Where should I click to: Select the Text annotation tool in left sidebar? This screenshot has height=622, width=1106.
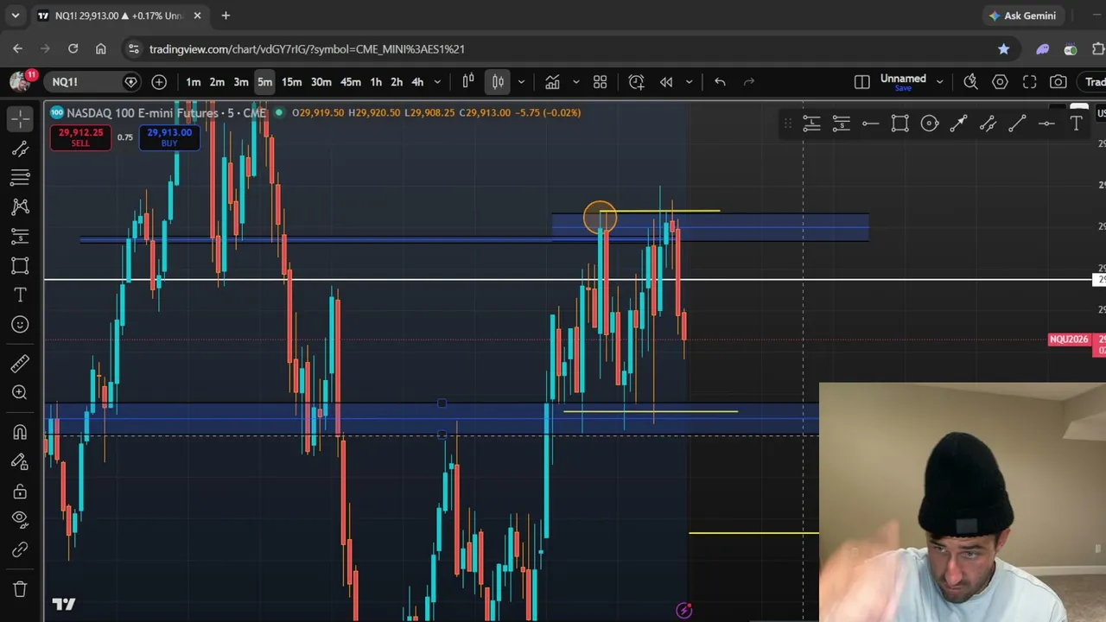pos(20,295)
